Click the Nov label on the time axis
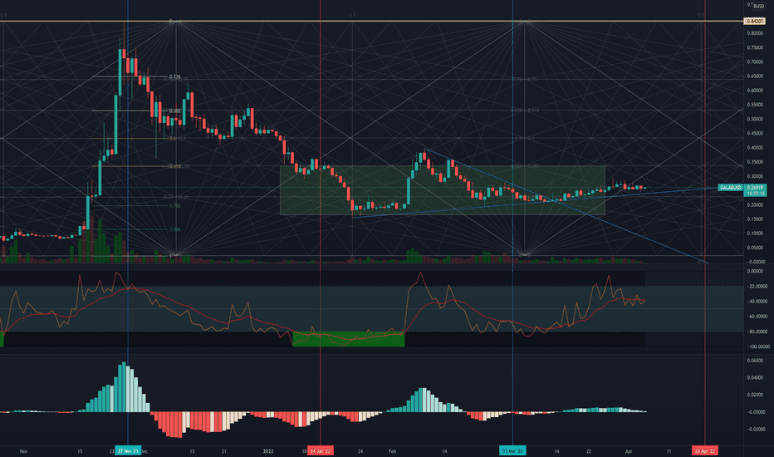Image resolution: width=774 pixels, height=457 pixels. coord(23,451)
